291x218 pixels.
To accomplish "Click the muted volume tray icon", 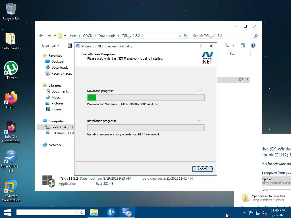I will [x=265, y=213].
